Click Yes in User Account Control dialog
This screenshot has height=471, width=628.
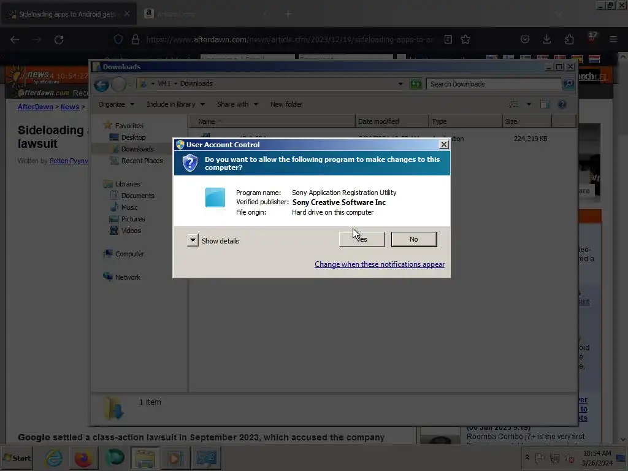tap(362, 239)
